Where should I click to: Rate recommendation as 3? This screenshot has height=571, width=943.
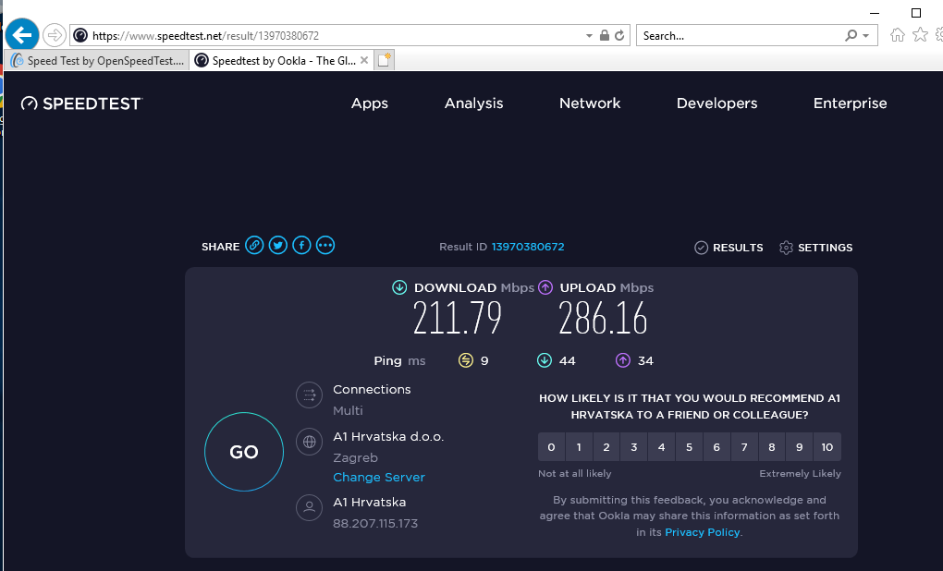634,446
